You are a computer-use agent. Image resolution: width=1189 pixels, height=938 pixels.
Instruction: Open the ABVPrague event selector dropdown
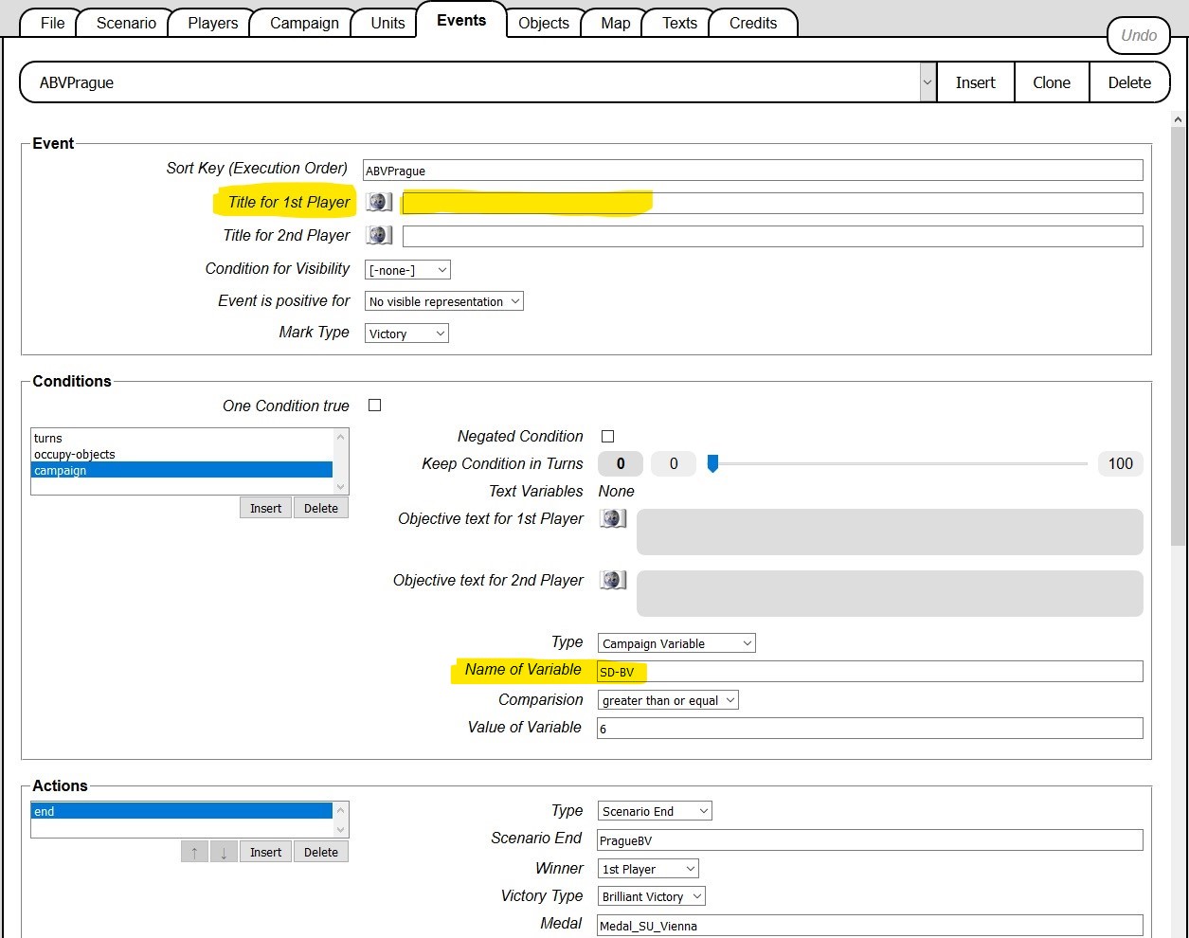pos(927,82)
